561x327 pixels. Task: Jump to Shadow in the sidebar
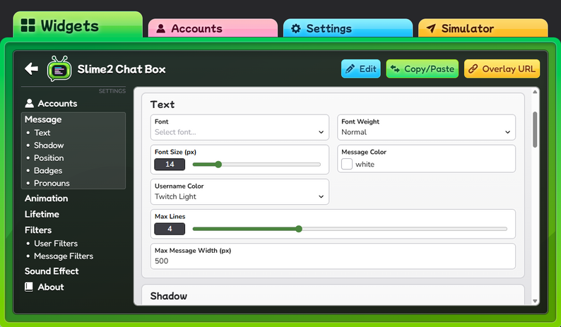click(x=49, y=145)
